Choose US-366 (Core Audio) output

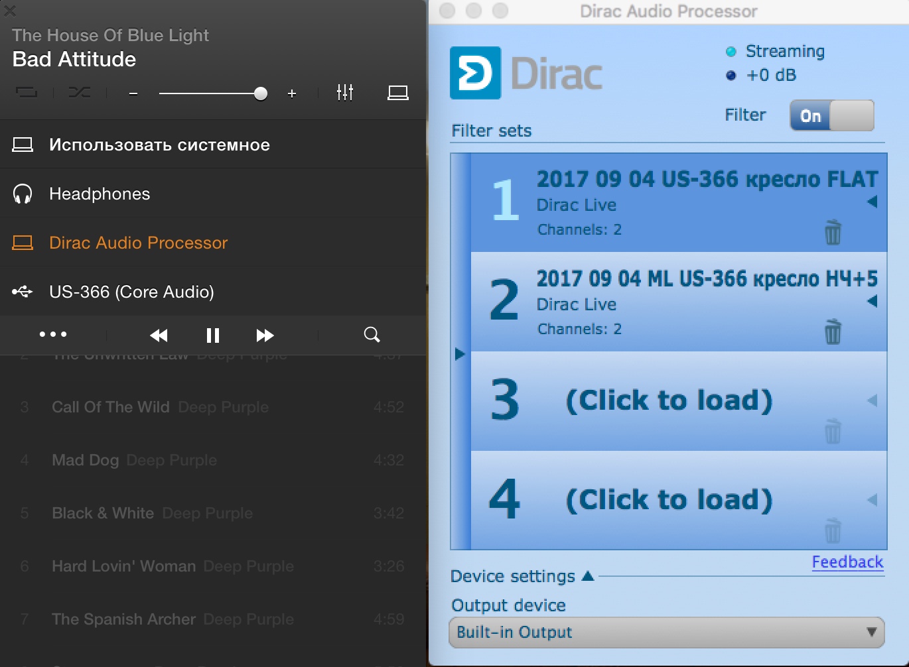pos(131,292)
